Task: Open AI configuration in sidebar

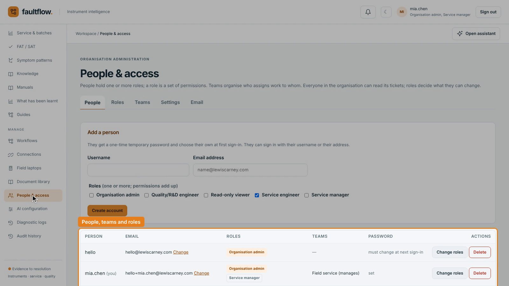Action: (33, 209)
